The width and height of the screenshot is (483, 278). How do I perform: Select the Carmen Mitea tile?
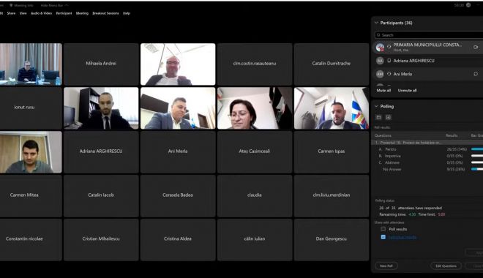(x=31, y=196)
